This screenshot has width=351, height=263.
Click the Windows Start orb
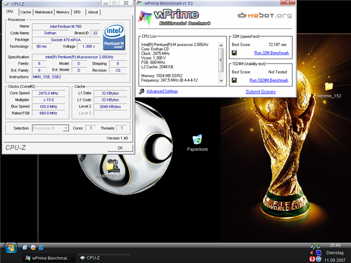pyautogui.click(x=11, y=248)
